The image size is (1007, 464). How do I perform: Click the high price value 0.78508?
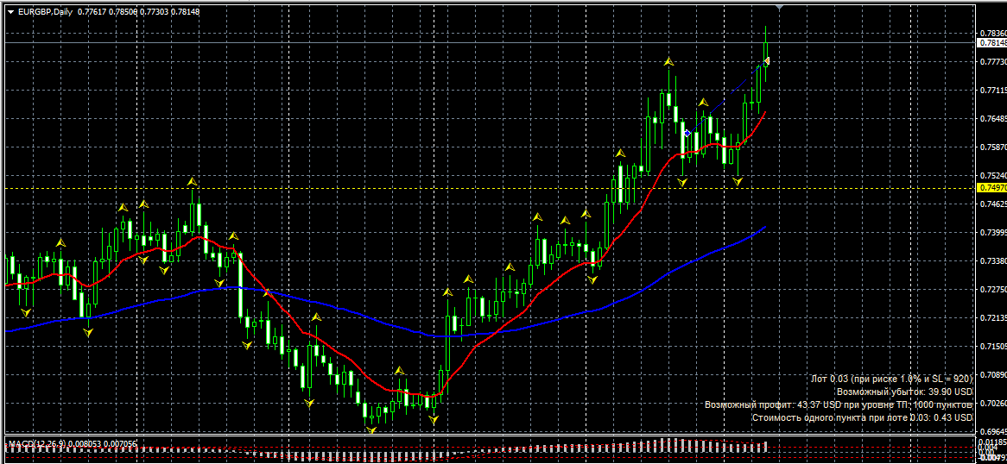pos(122,11)
